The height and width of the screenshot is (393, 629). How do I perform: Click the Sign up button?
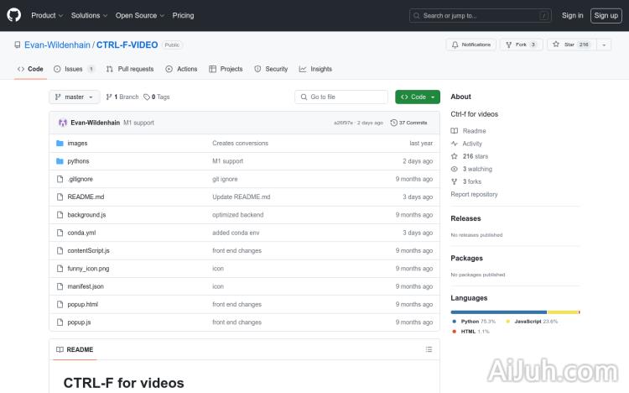[605, 15]
